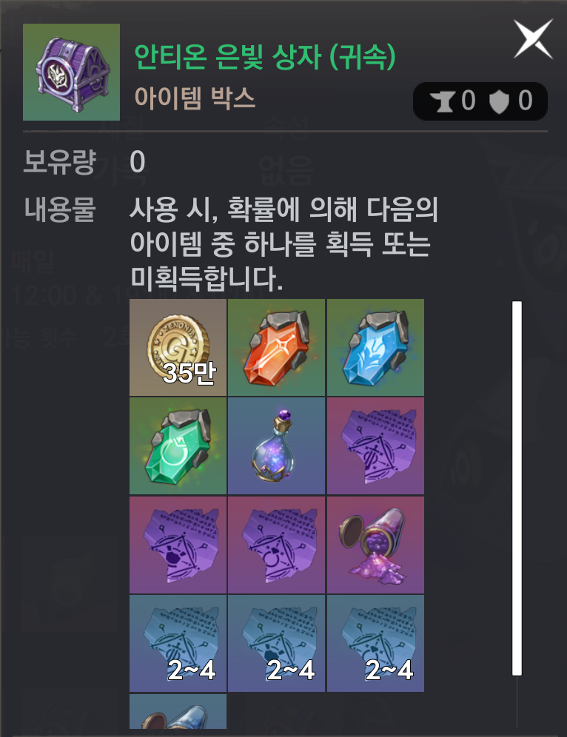Click the purple treasure chest box thumbnail
The image size is (567, 737).
pyautogui.click(x=72, y=72)
